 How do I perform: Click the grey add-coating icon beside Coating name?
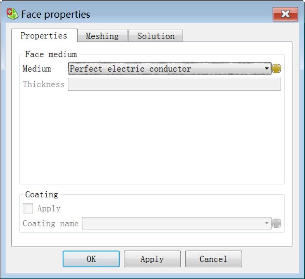[276, 223]
